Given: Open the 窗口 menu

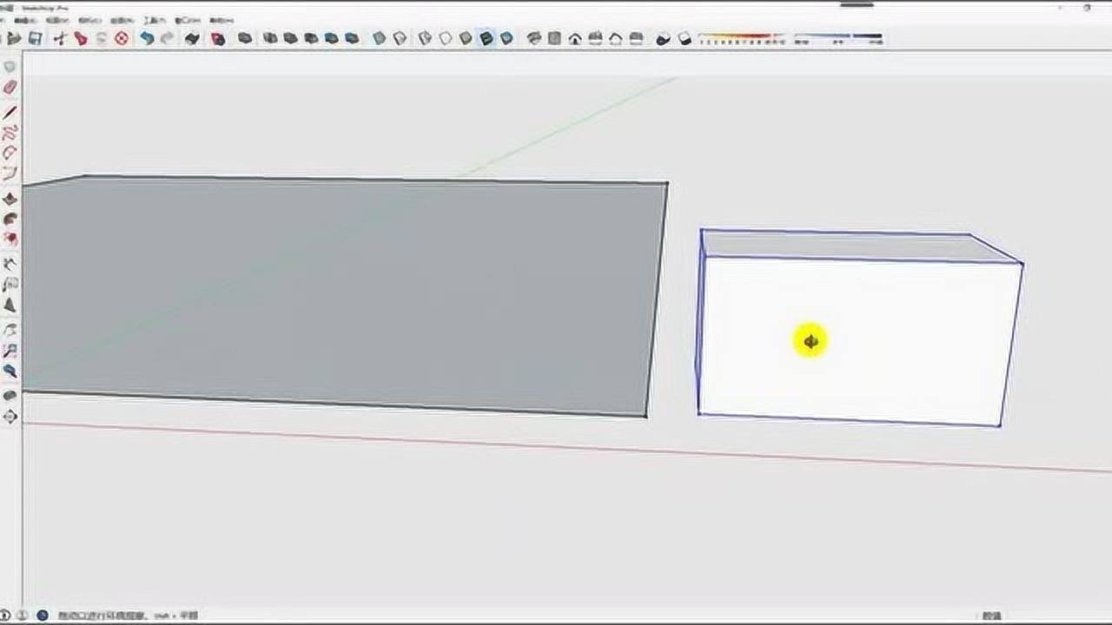Looking at the screenshot, I should [186, 19].
